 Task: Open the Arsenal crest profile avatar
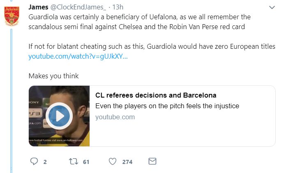12,16
